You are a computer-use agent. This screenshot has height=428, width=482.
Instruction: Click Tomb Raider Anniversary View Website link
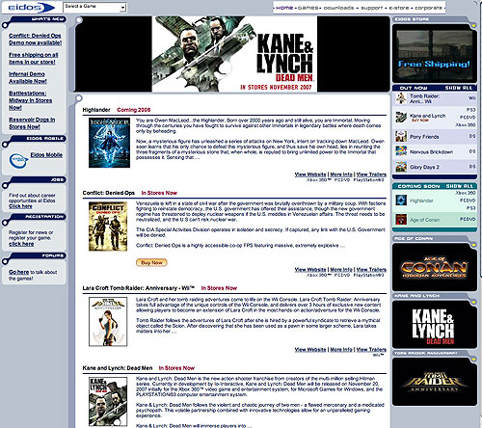click(x=310, y=350)
